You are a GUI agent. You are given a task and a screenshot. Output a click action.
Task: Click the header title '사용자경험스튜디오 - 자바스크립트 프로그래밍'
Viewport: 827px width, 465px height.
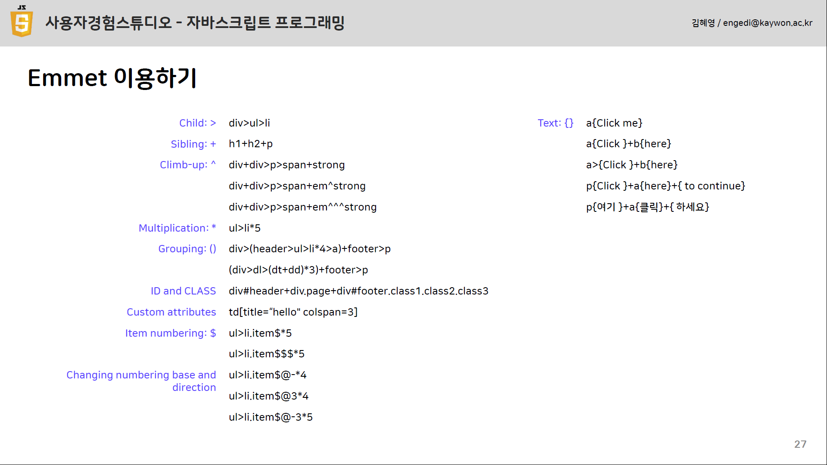195,22
